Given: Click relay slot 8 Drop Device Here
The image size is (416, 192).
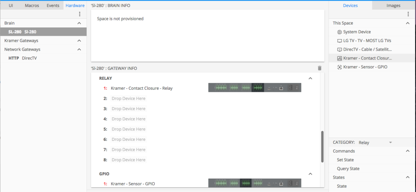Looking at the screenshot, I should click(x=129, y=160).
